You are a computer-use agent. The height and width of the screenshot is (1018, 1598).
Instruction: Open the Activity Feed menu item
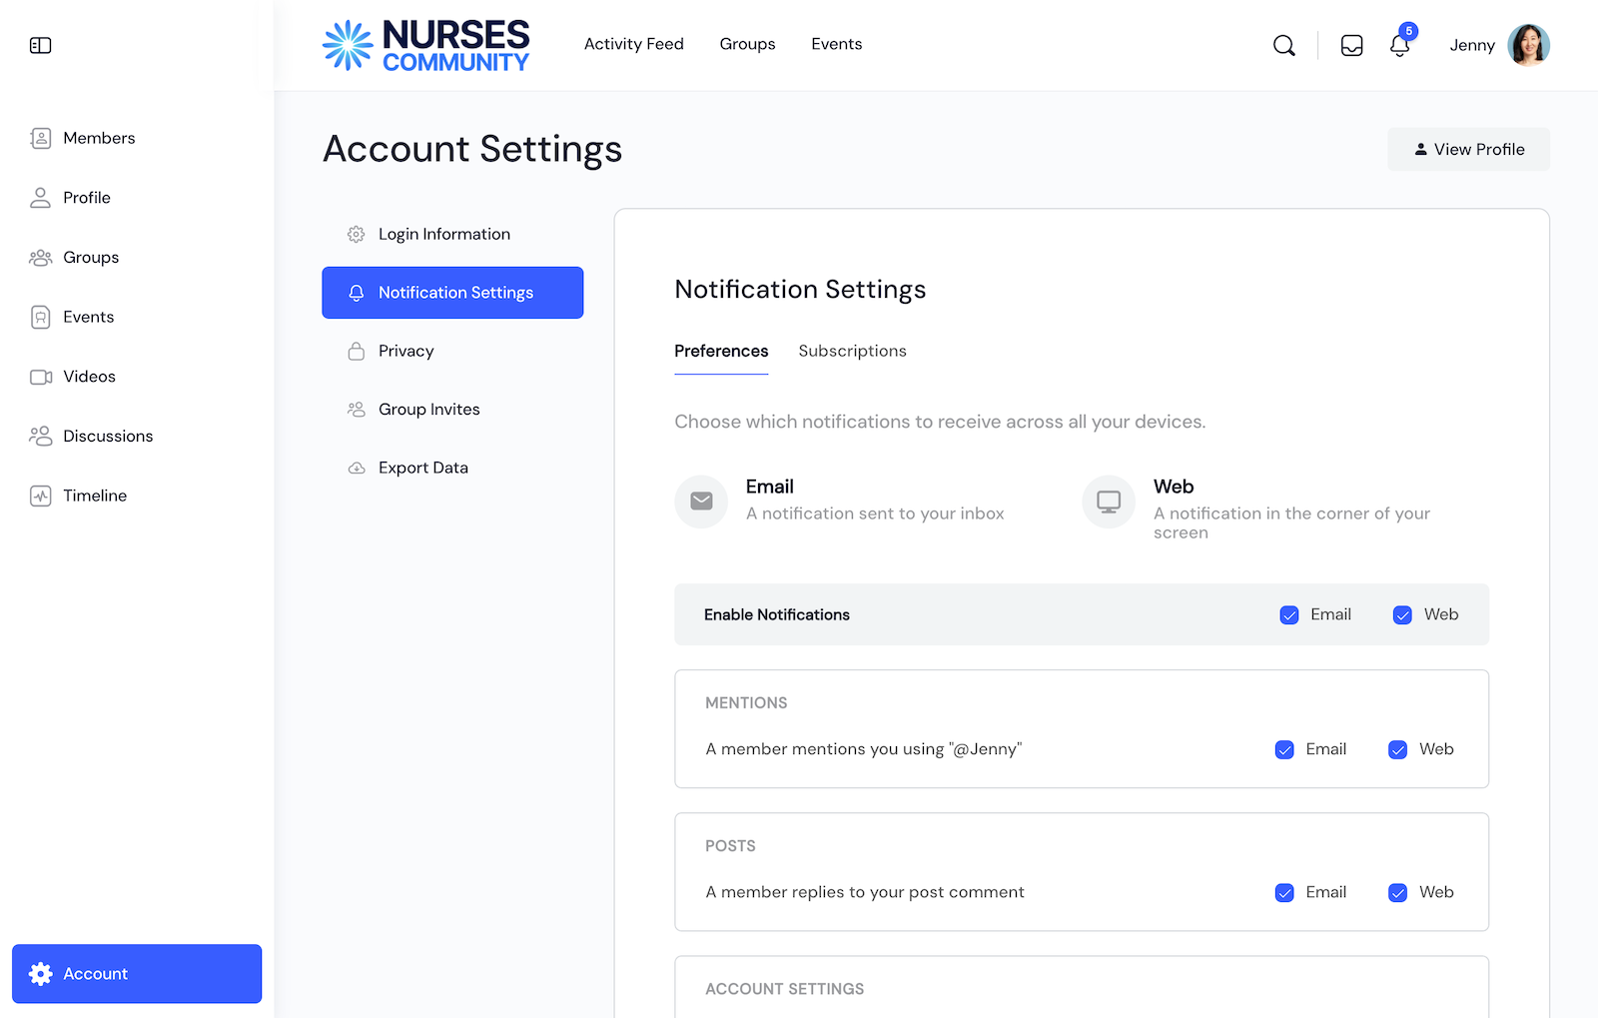634,44
